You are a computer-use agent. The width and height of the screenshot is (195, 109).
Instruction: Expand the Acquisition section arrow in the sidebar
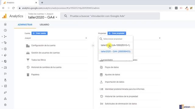point(2,37)
